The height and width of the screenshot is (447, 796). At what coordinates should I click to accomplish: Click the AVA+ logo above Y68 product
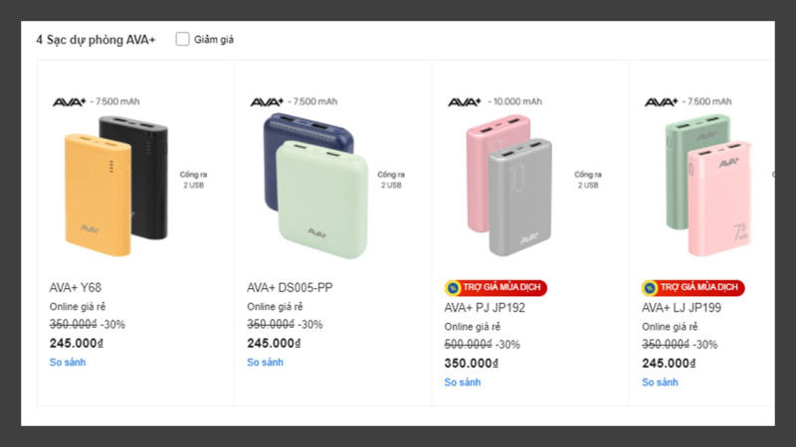[70, 101]
